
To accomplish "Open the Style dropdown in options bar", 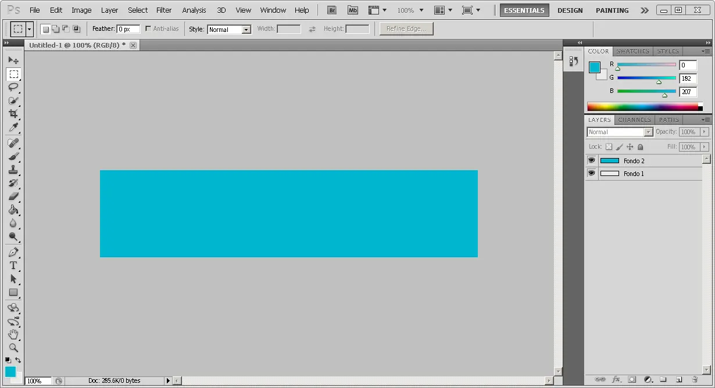I will point(245,29).
